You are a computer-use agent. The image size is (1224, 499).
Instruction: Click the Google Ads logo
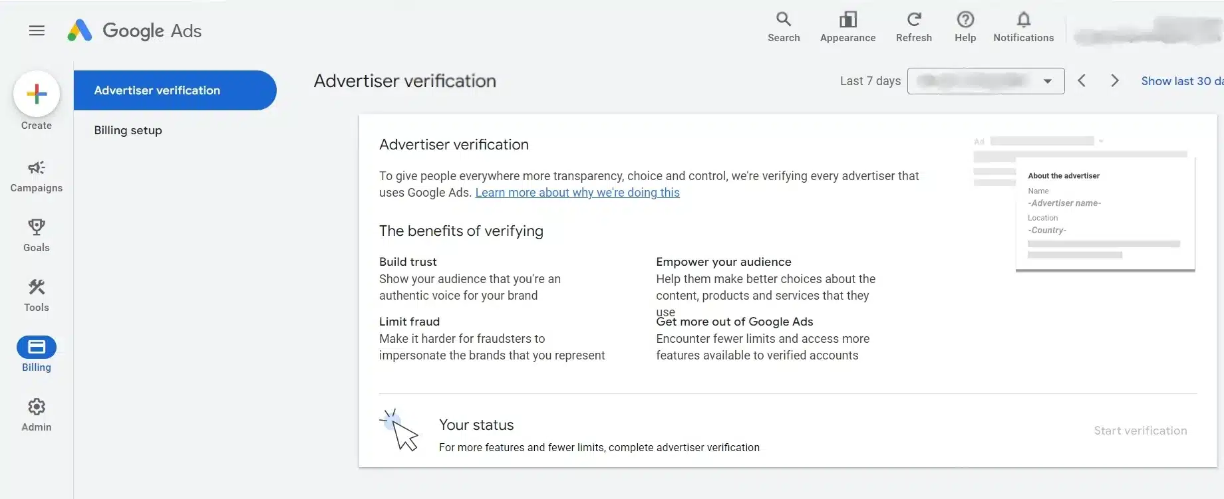pyautogui.click(x=134, y=31)
